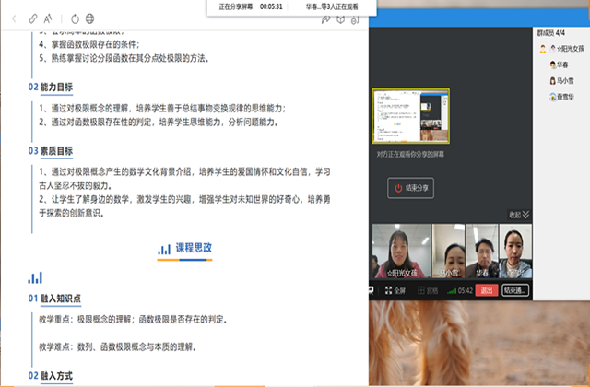The width and height of the screenshot is (590, 387).
Task: Select member 查雪华 in group member list
Action: coord(564,97)
